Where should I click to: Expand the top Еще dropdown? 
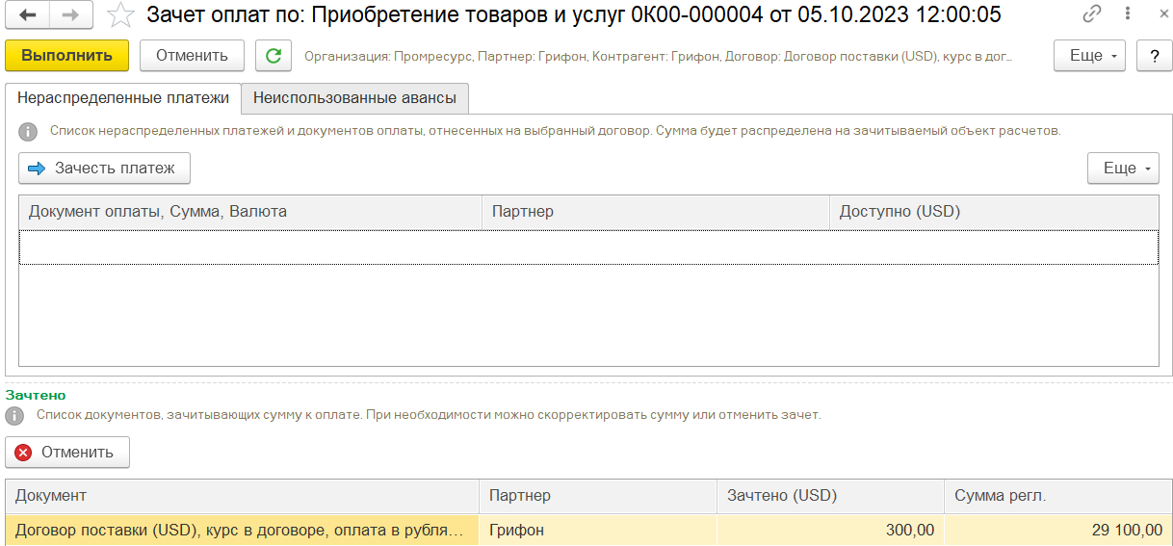click(x=1090, y=56)
